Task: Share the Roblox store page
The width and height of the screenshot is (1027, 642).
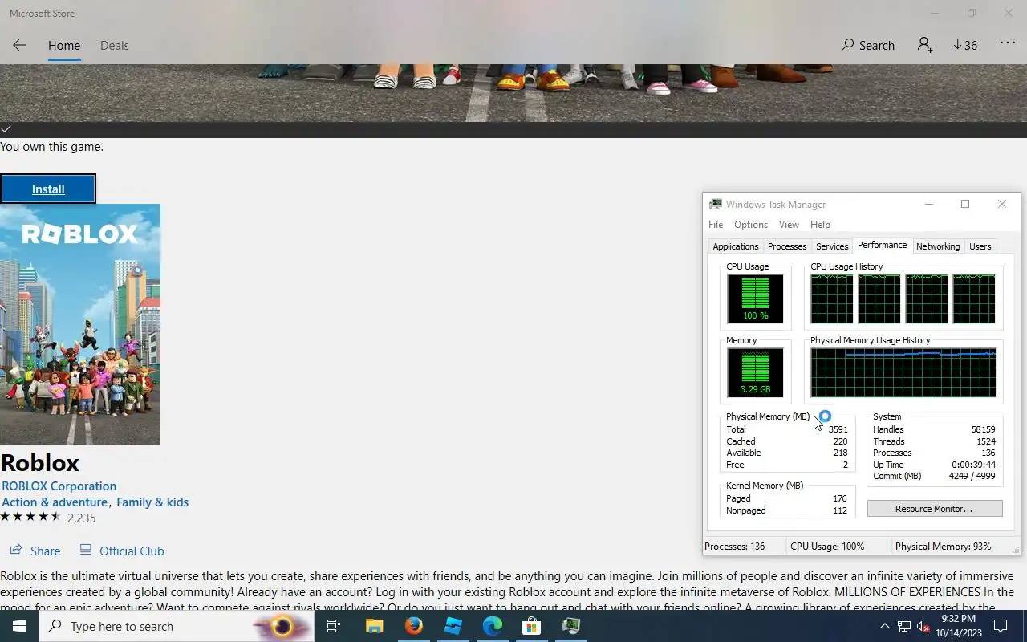Action: coord(35,551)
